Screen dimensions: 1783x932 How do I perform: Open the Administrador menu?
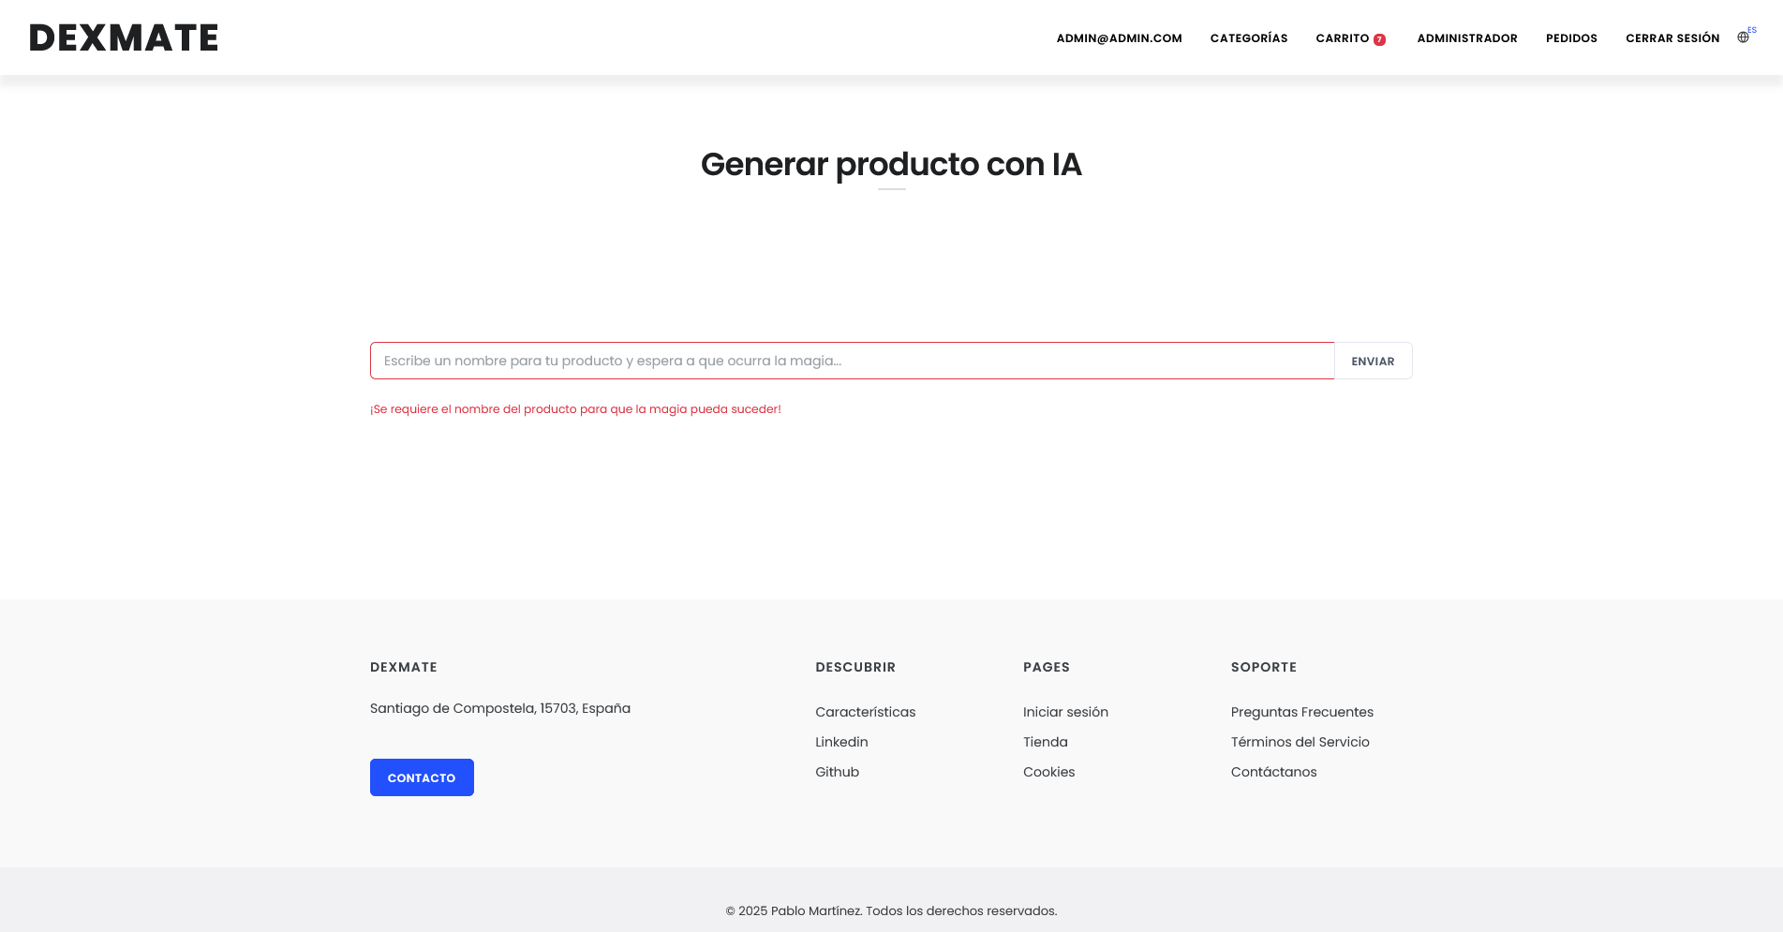click(x=1466, y=38)
